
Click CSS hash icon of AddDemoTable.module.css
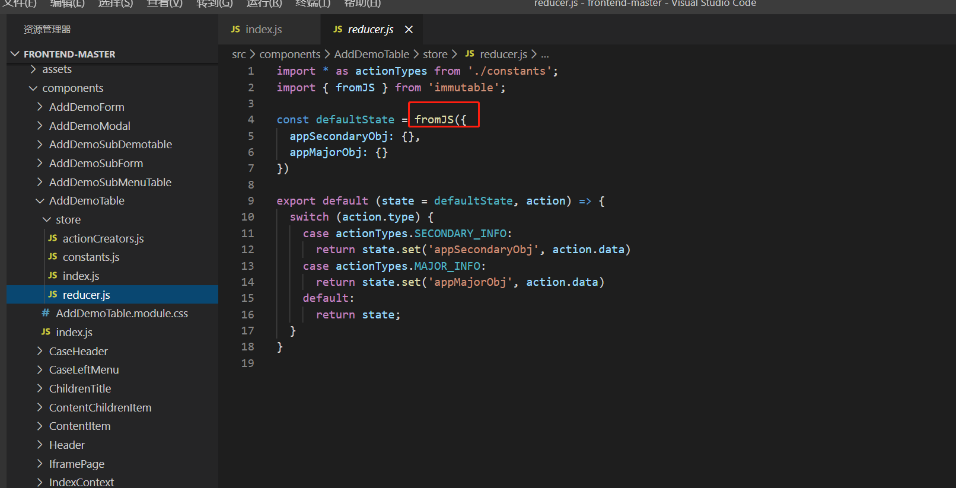click(x=46, y=313)
